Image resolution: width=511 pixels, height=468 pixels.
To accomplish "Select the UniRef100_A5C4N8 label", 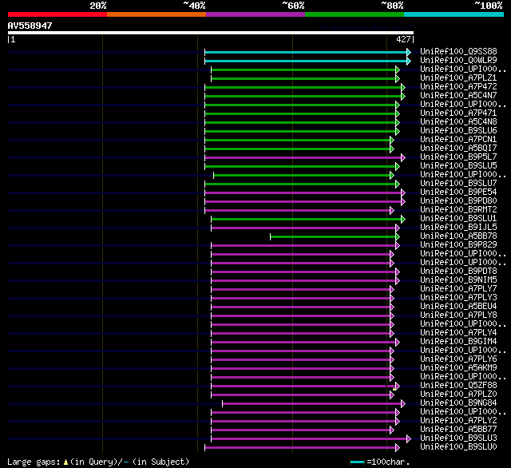I will pos(458,122).
